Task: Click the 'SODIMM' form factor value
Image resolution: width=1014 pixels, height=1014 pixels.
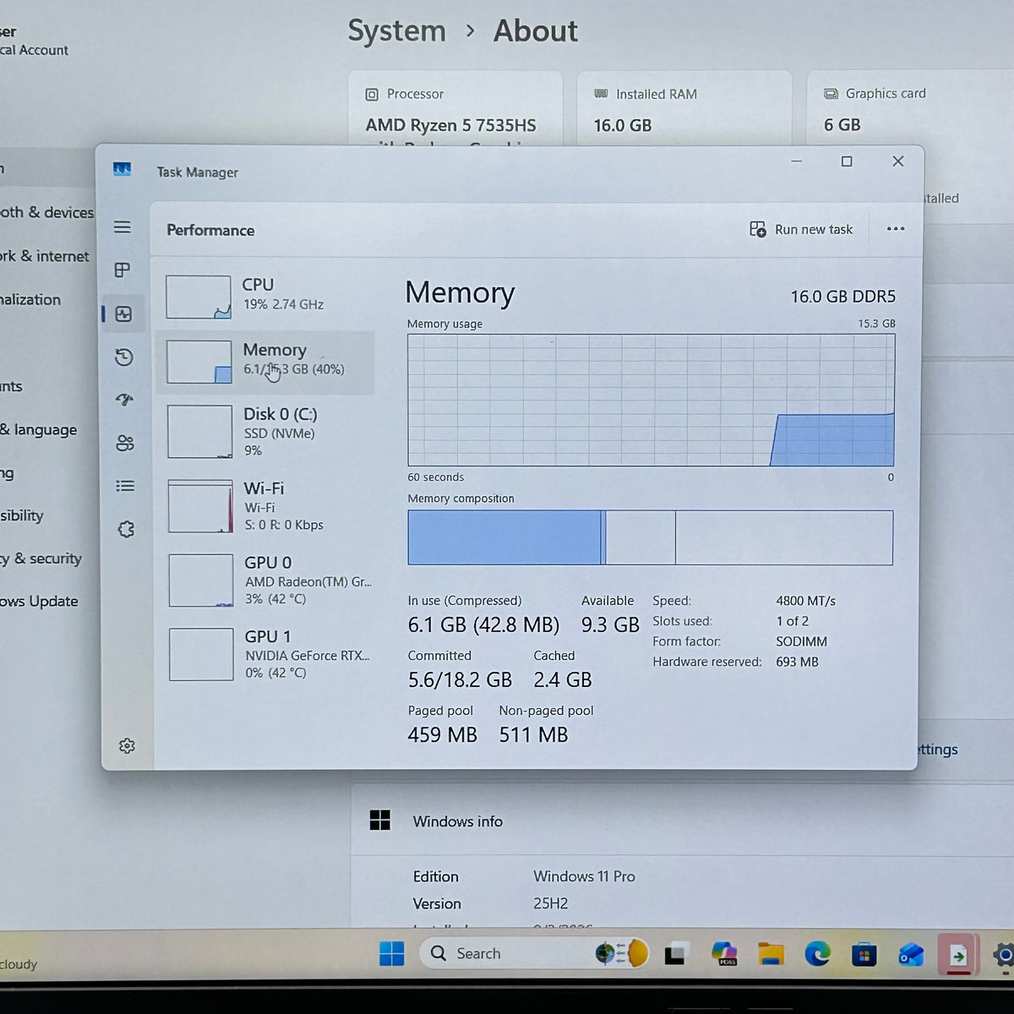Action: (801, 641)
